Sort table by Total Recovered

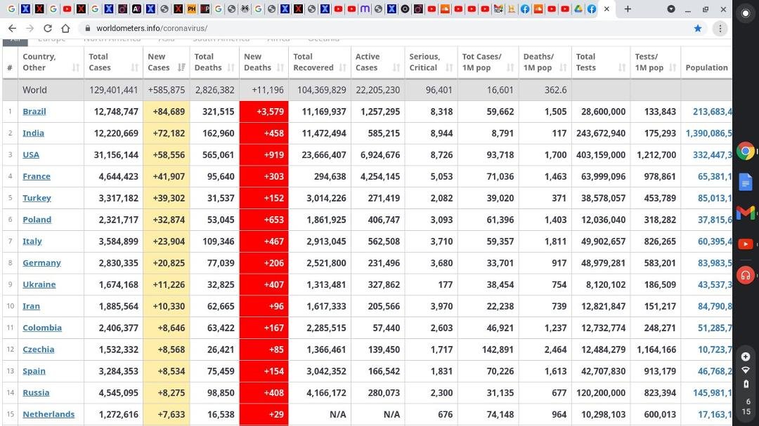[x=320, y=62]
